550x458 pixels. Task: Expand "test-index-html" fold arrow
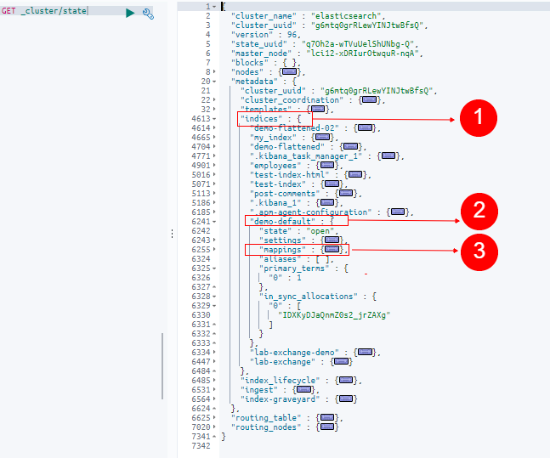coord(214,175)
